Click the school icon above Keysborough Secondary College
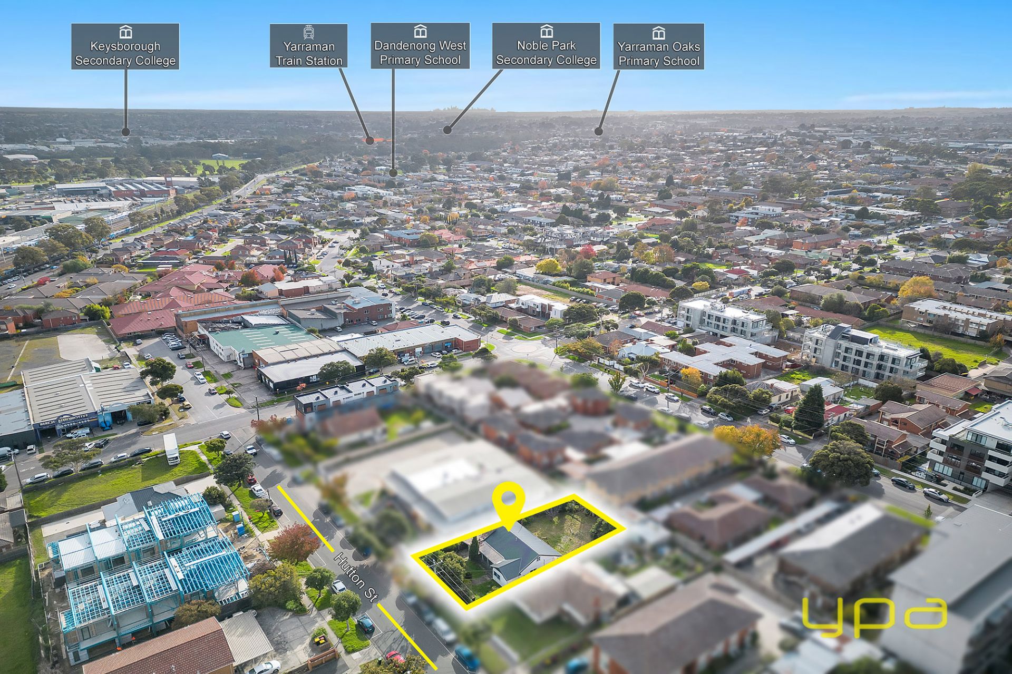Viewport: 1012px width, 674px height. [x=125, y=32]
